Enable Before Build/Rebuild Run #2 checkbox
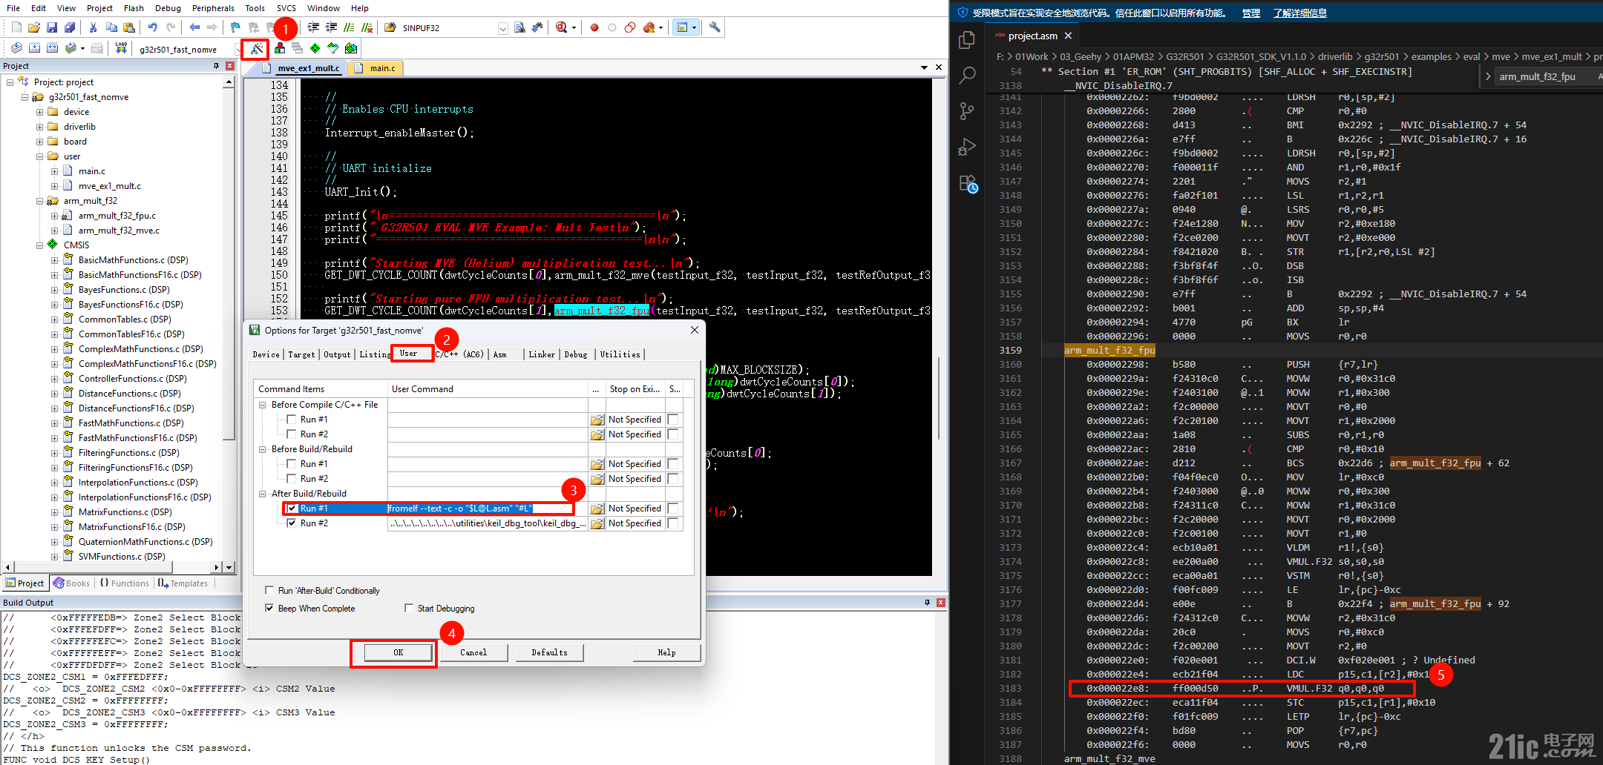The width and height of the screenshot is (1603, 765). click(292, 479)
